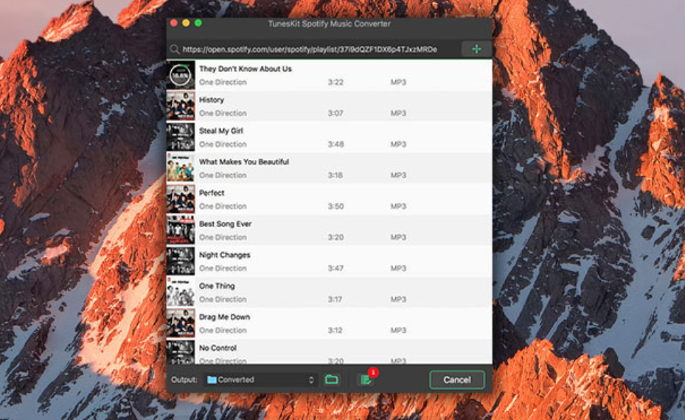Select the What Makes You Beautiful title
Image resolution: width=685 pixels, height=420 pixels.
click(244, 161)
